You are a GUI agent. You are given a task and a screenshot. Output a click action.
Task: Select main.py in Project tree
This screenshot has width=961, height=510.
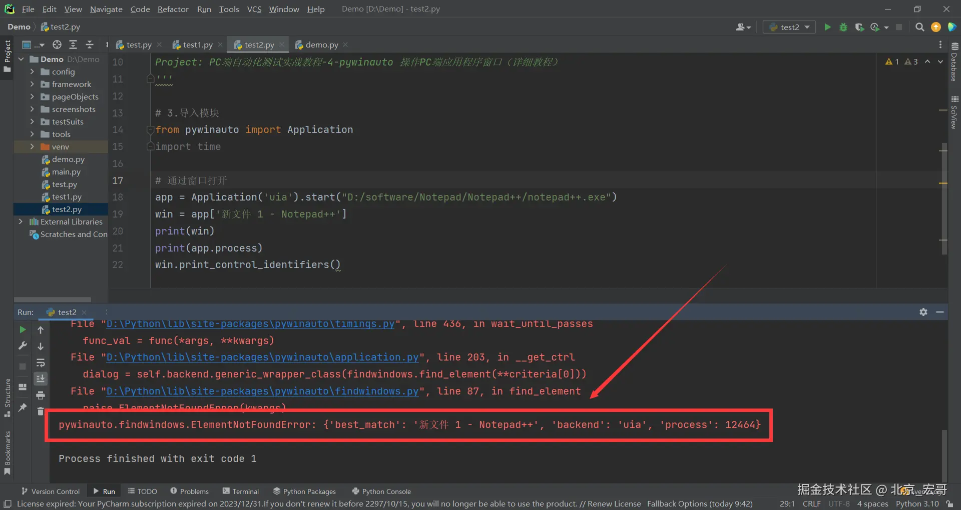(66, 171)
